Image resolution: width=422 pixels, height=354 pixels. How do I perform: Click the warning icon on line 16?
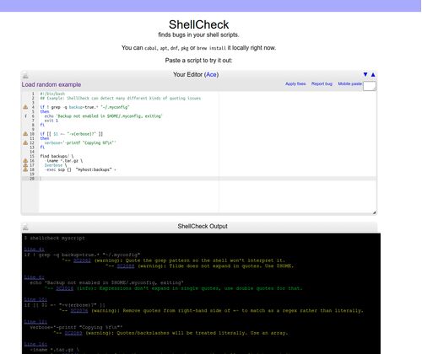pos(25,161)
